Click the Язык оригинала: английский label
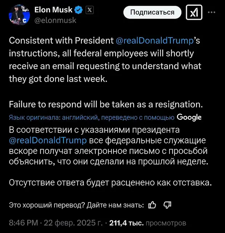The height and width of the screenshot is (233, 225). tap(53, 117)
